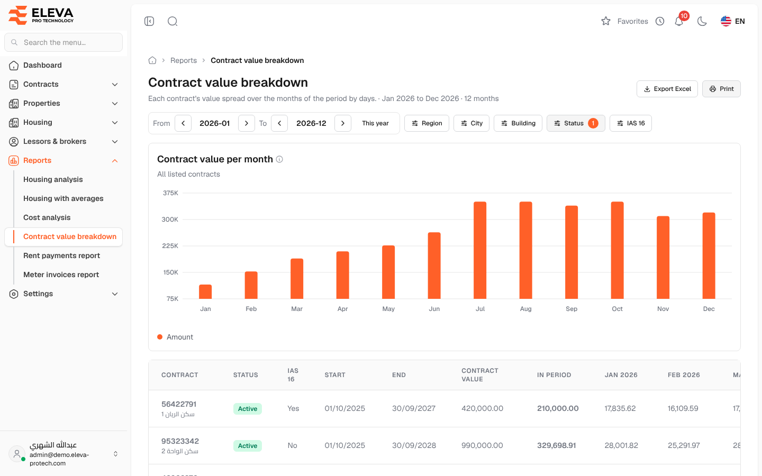Open Housing analysis report

(53, 179)
